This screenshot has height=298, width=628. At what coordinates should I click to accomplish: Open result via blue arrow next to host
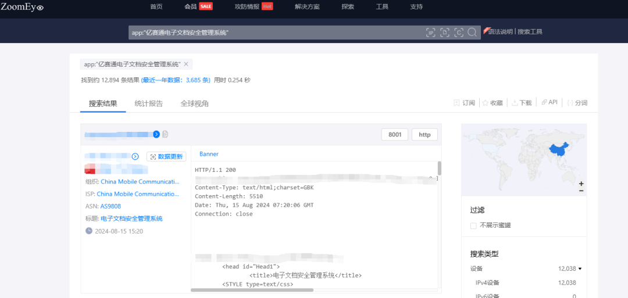(x=156, y=134)
